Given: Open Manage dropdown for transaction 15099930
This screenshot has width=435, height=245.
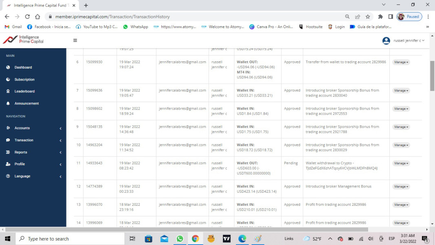Looking at the screenshot, I should 401,62.
